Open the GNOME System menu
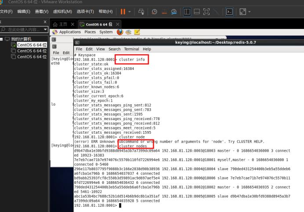Screen dimensions: 304x212 pyautogui.click(x=106, y=32)
